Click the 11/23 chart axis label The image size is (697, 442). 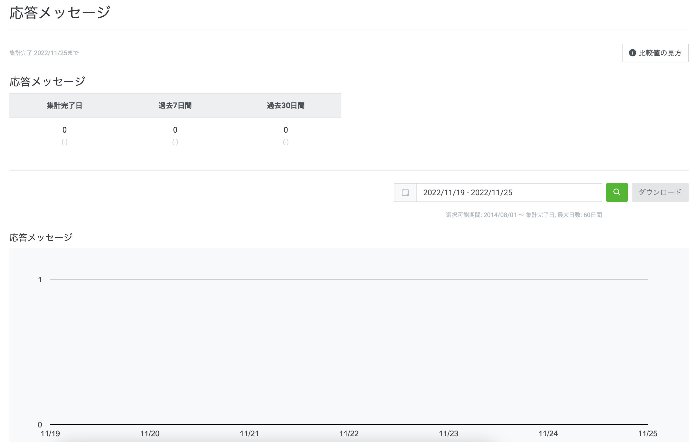coord(449,433)
